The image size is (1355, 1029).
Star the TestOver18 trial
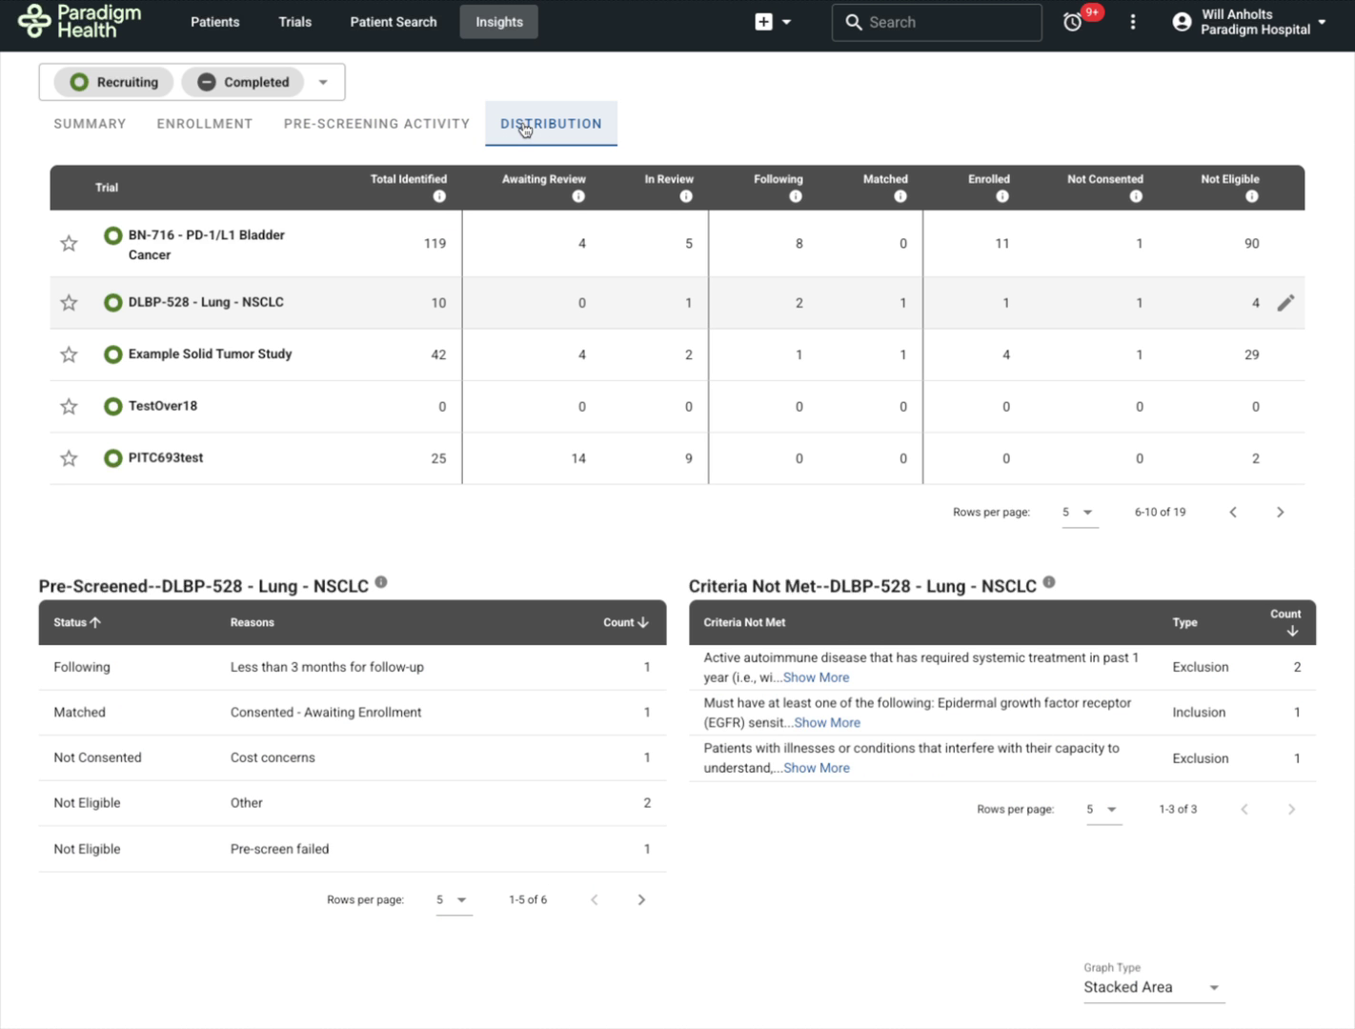69,407
